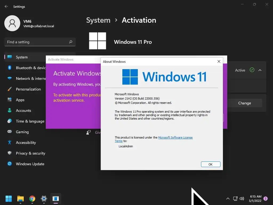Click the active app taskbar icon
This screenshot has width=273, height=205.
coord(56,199)
